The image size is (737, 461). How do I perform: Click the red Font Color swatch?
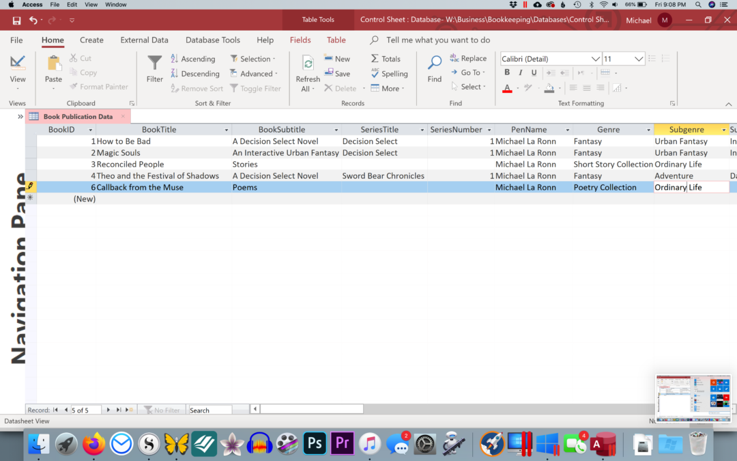(507, 88)
